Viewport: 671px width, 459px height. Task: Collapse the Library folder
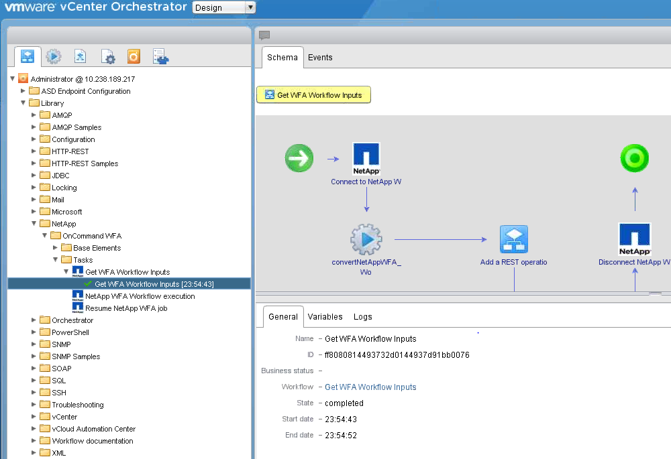coord(23,103)
